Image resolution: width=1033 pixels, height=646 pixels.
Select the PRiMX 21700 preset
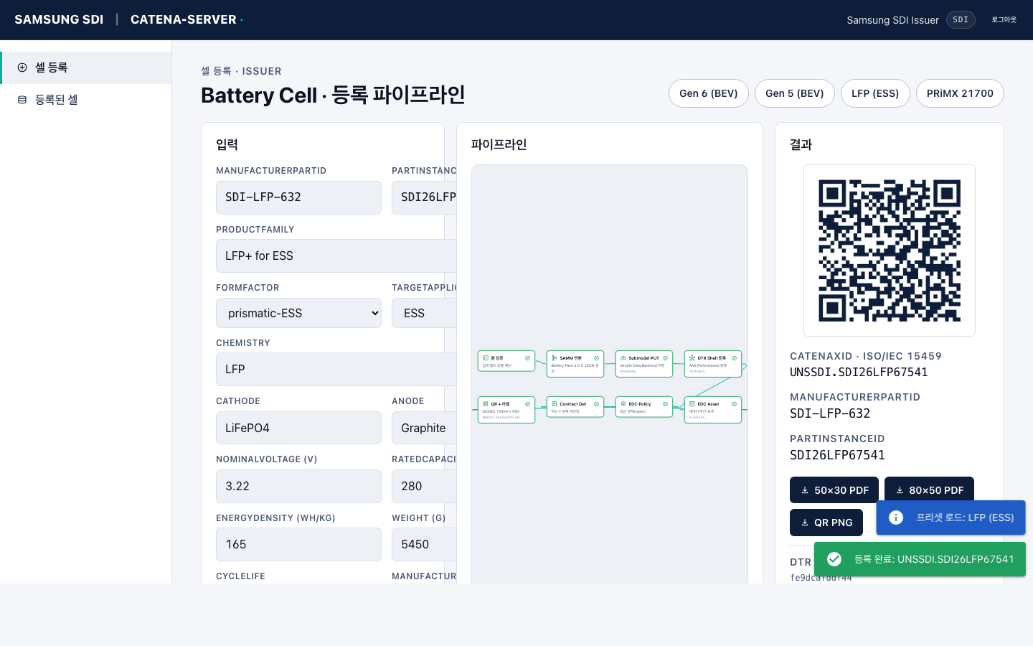coord(959,93)
